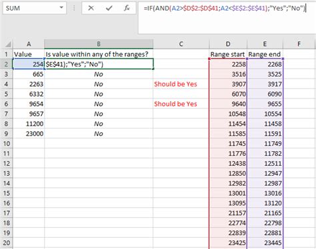This screenshot has width=316, height=249.
Task: Select cell containing value 9657
Action: coord(29,114)
